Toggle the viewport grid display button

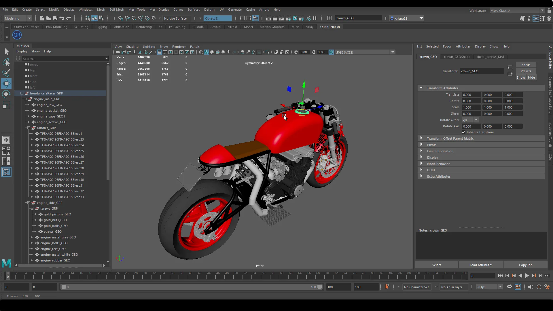click(159, 52)
